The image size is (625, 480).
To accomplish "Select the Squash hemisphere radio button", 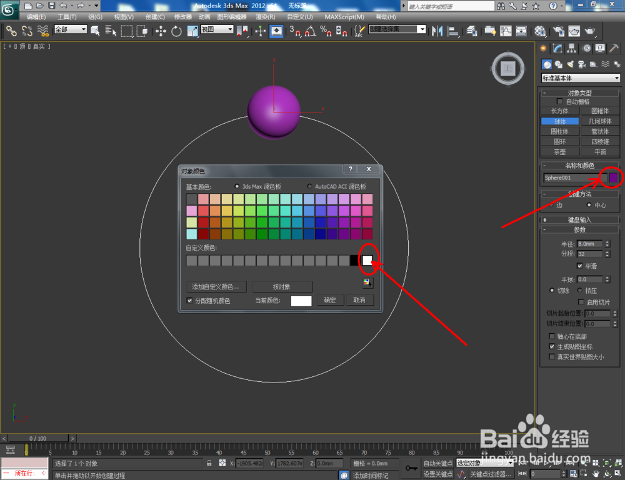I will 580,290.
